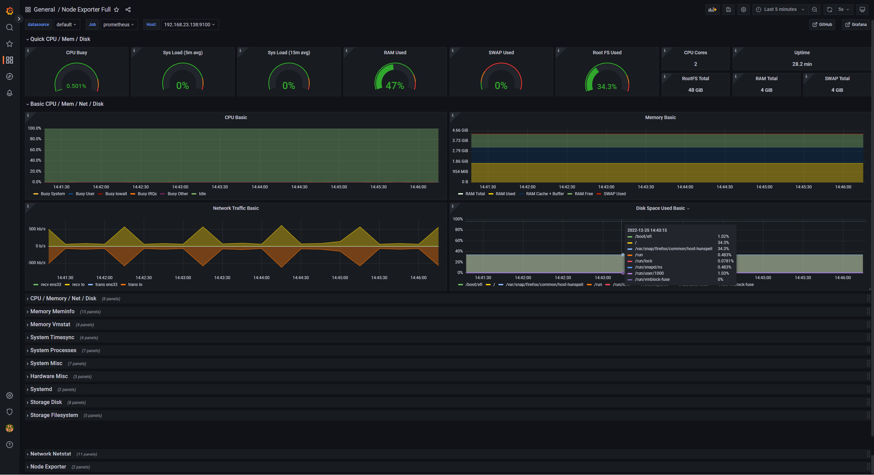
Task: Open Explore from the sidebar compass icon
Action: tap(9, 76)
